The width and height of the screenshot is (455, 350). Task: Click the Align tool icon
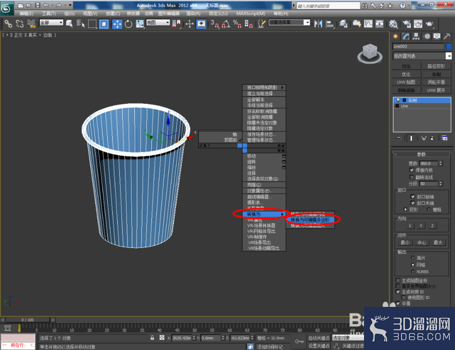coord(329,24)
